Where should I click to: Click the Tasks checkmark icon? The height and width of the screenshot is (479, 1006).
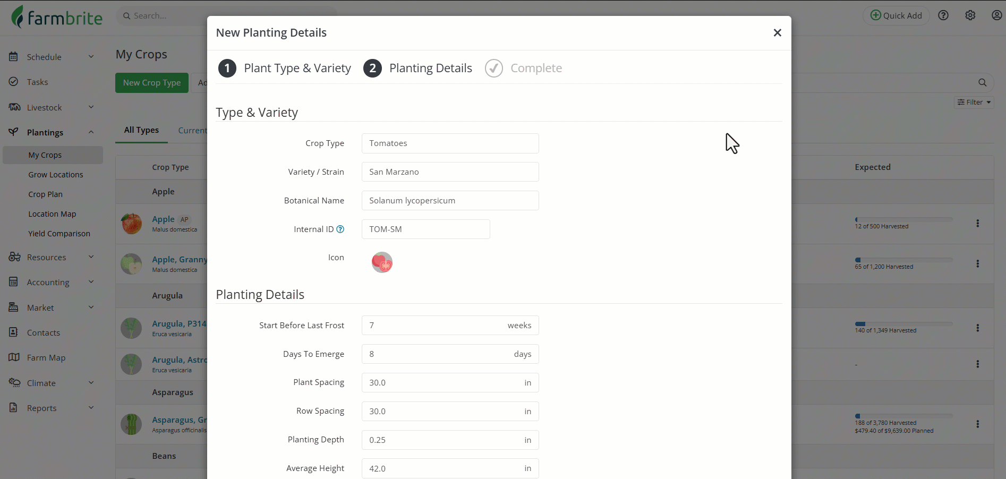pyautogui.click(x=14, y=82)
